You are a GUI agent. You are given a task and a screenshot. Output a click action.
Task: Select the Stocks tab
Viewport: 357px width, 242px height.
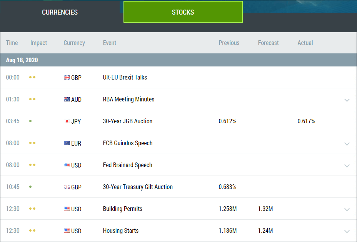pos(183,12)
